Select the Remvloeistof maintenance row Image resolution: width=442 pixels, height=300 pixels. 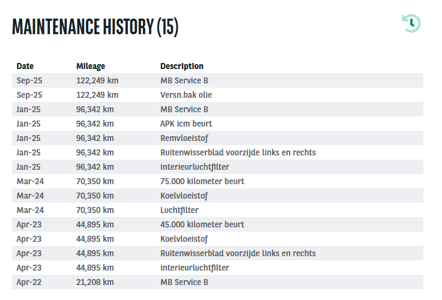click(217, 138)
